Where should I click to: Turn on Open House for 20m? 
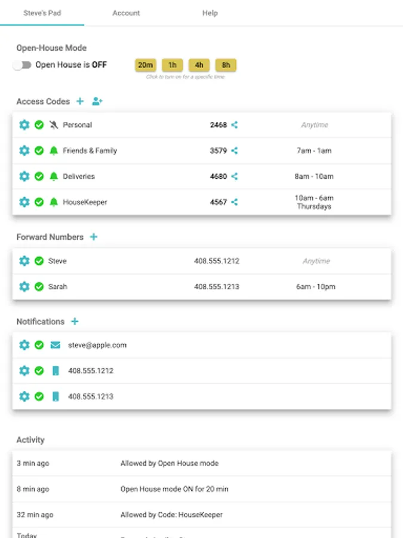[x=145, y=65]
